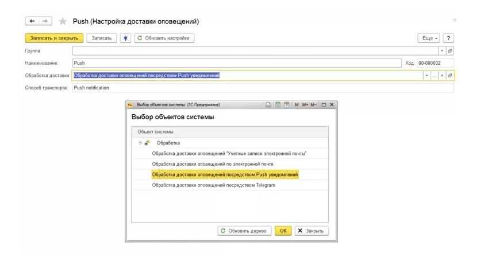Click the forward navigation arrow
This screenshot has width=492, height=277.
tap(45, 21)
